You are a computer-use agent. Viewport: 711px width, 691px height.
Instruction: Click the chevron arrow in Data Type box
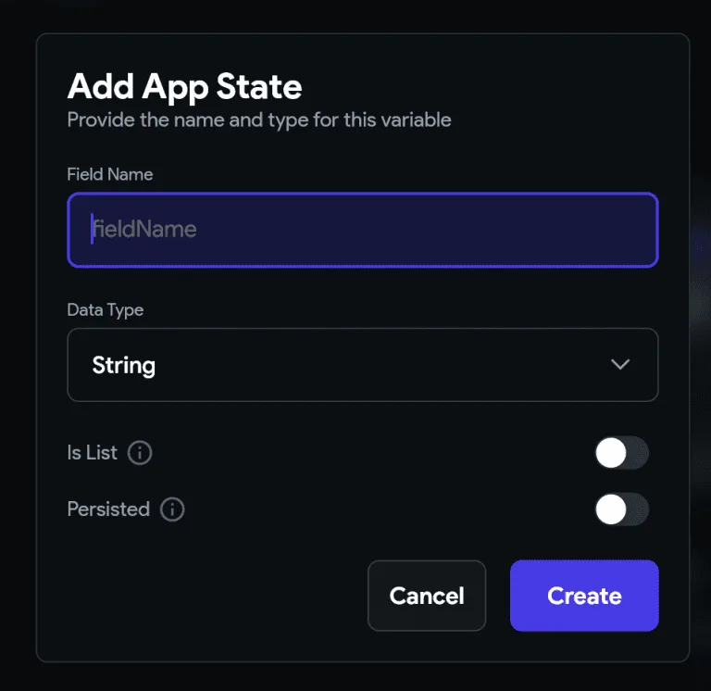[620, 365]
